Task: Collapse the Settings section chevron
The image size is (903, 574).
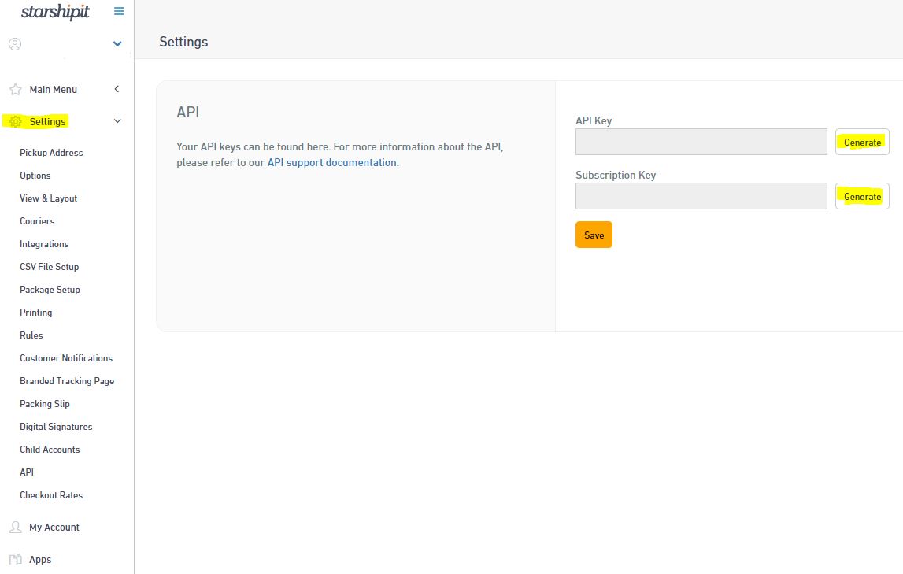Action: [x=117, y=121]
